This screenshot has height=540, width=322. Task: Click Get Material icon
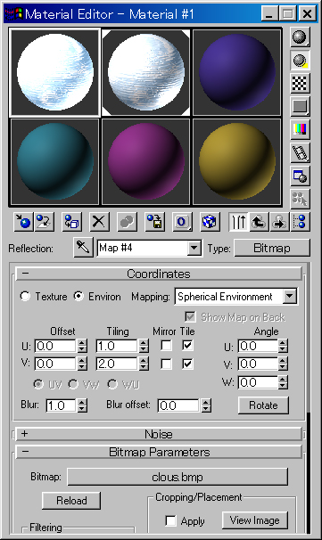(x=23, y=222)
